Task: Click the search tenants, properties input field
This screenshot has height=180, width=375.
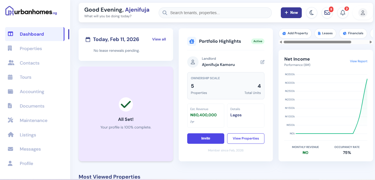Action: coord(215,13)
